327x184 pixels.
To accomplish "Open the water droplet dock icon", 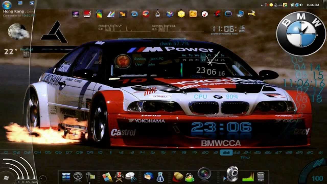I will tap(158, 14).
